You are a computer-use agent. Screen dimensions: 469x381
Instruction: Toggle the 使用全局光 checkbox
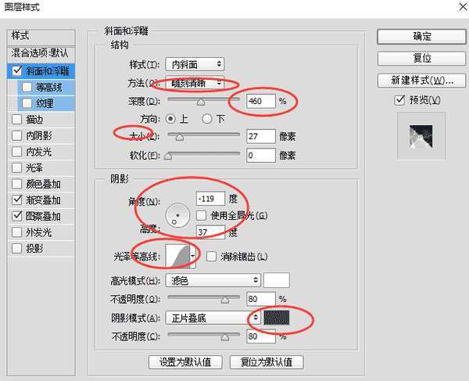(202, 215)
